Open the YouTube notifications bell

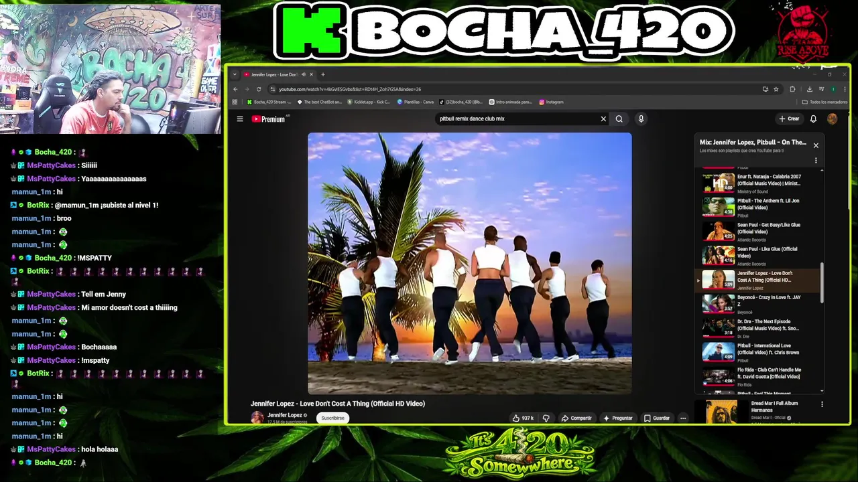point(813,119)
